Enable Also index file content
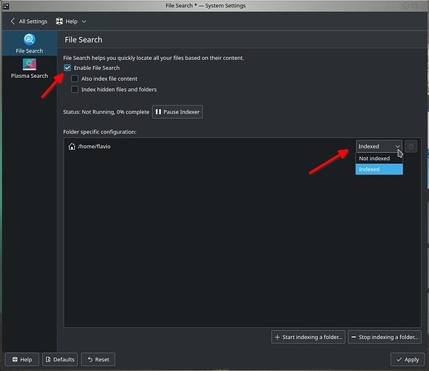The height and width of the screenshot is (371, 429). (75, 79)
